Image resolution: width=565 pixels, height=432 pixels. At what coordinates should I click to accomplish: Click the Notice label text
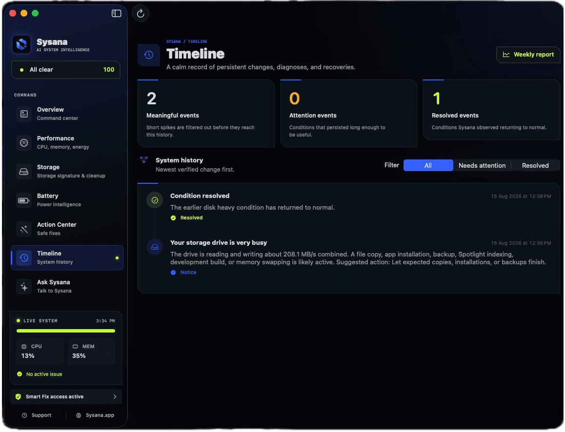click(x=188, y=273)
